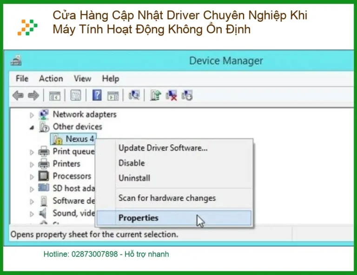Click the Print queues printer icon
This screenshot has width=357, height=275.
click(44, 151)
